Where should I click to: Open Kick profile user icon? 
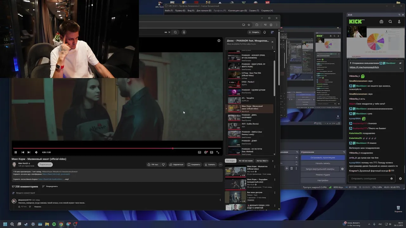(x=399, y=22)
